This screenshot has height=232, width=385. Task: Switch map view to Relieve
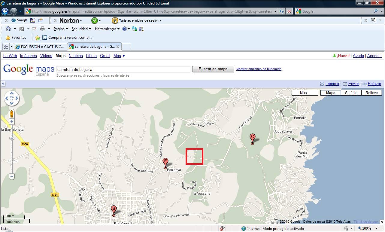[371, 93]
